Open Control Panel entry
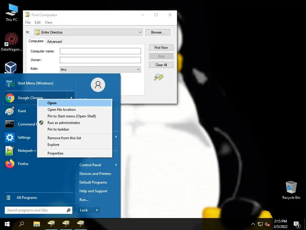 point(90,165)
